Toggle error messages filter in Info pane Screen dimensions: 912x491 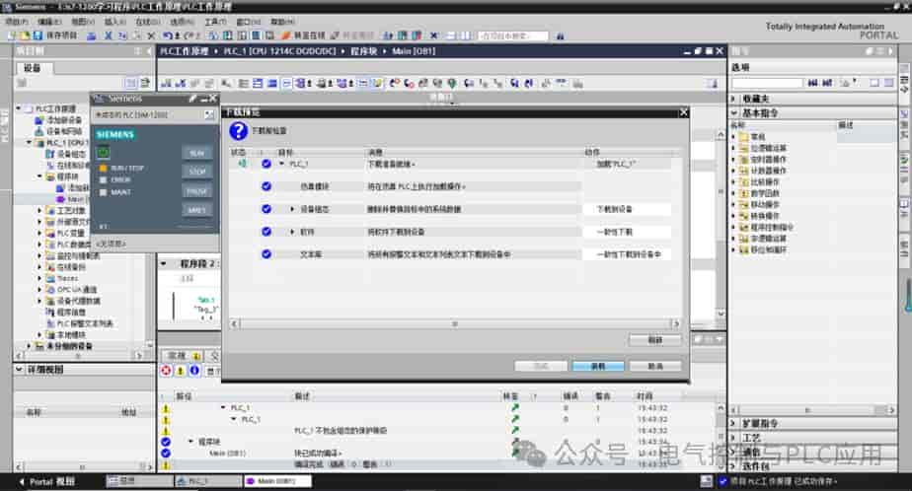tap(167, 370)
